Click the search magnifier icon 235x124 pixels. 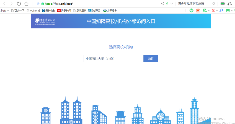tap(214, 4)
